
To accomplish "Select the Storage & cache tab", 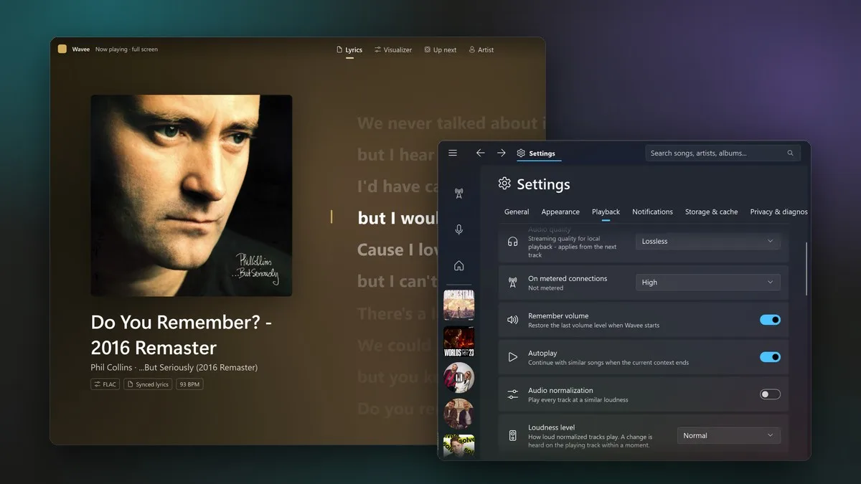I will point(711,212).
